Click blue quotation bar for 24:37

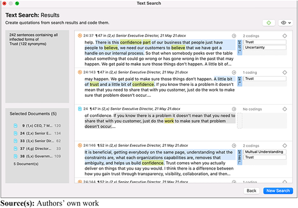(240, 48)
